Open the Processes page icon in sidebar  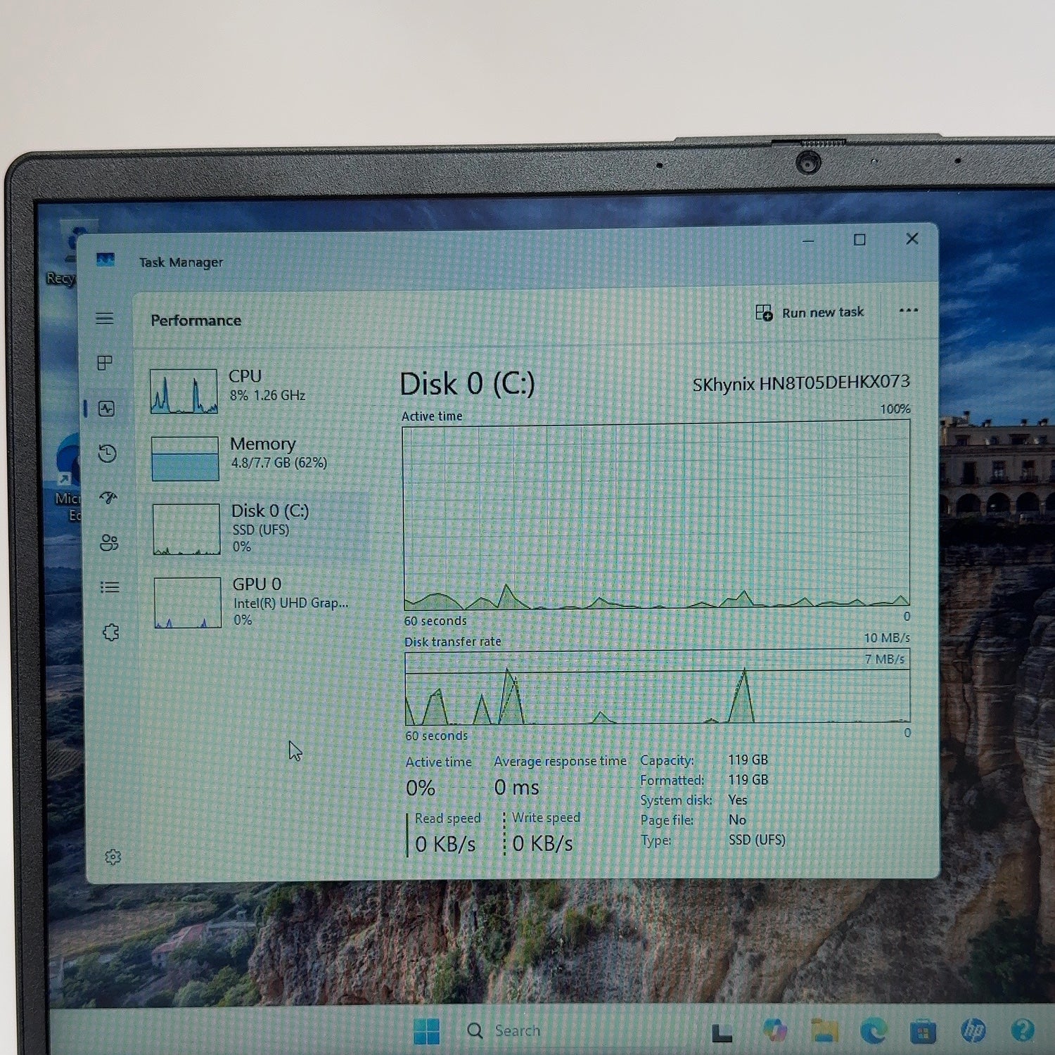pos(105,363)
